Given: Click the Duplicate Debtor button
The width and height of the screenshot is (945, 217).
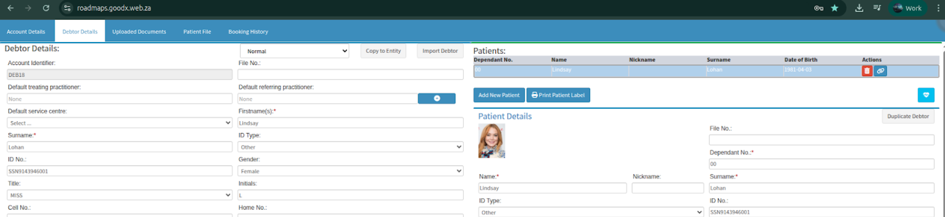Looking at the screenshot, I should coord(908,116).
